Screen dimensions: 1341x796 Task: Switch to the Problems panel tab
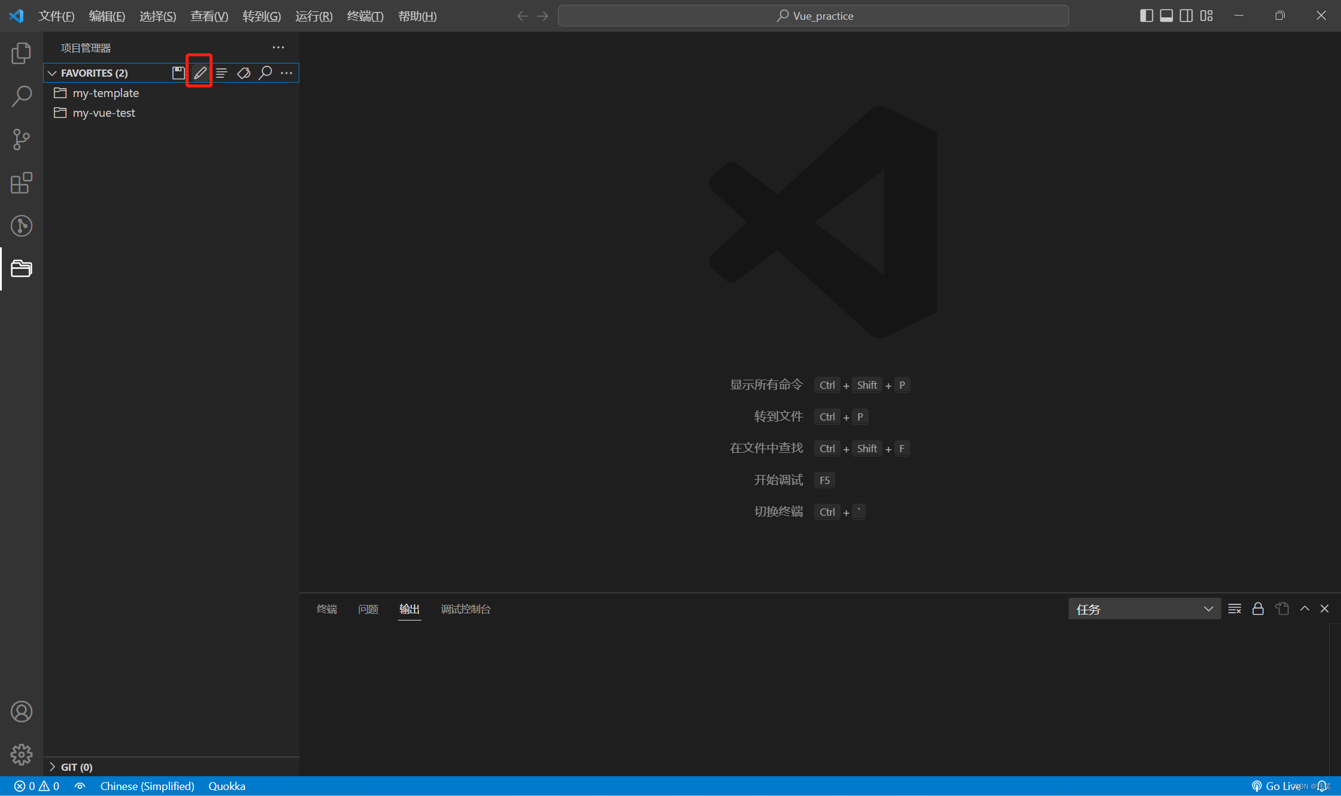(368, 609)
